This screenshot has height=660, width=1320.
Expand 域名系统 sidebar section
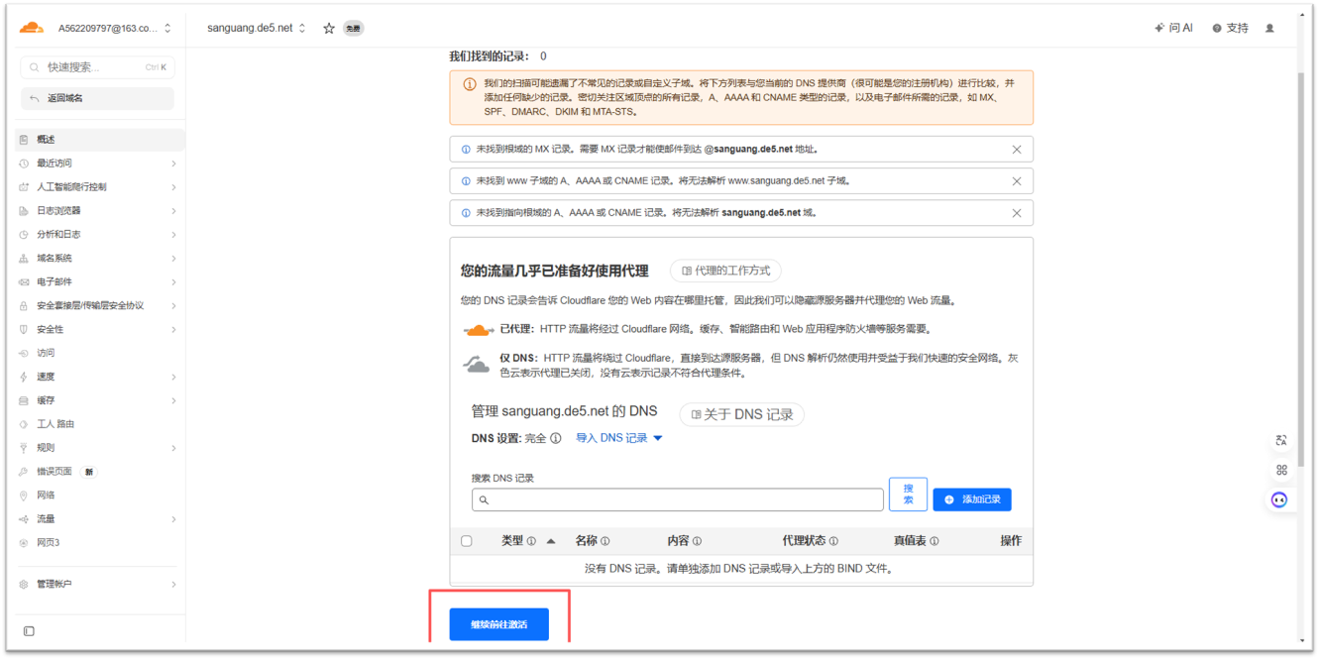[x=99, y=259]
